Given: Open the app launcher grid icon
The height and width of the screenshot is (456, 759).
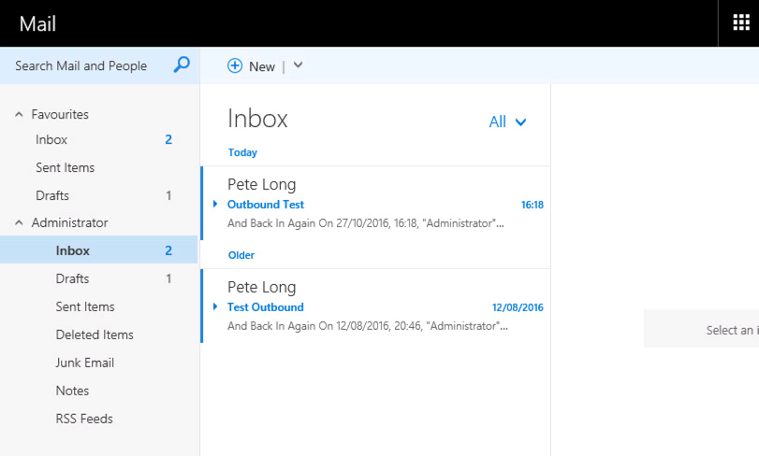Looking at the screenshot, I should tap(740, 22).
